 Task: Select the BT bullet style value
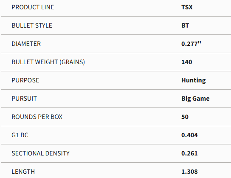pyautogui.click(x=185, y=25)
